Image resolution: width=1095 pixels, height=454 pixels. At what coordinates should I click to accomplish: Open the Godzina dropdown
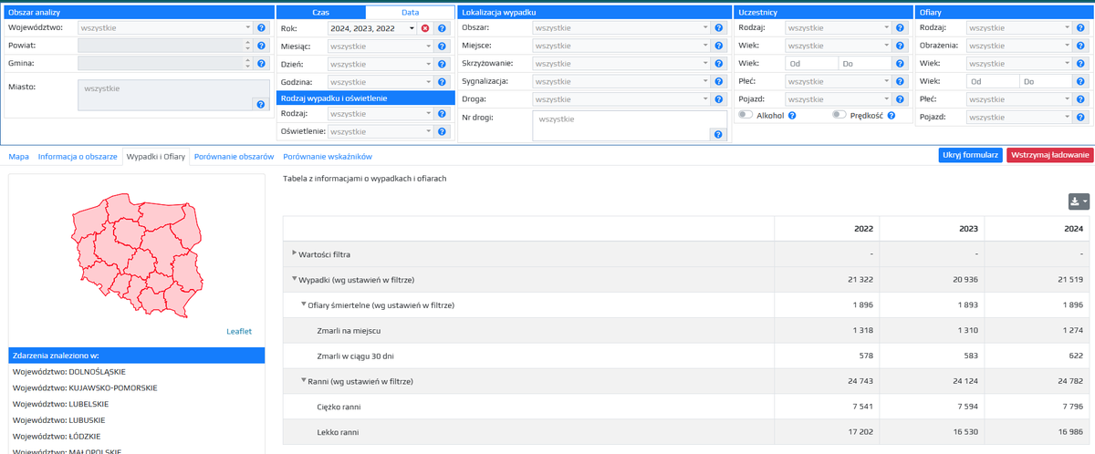pos(381,82)
